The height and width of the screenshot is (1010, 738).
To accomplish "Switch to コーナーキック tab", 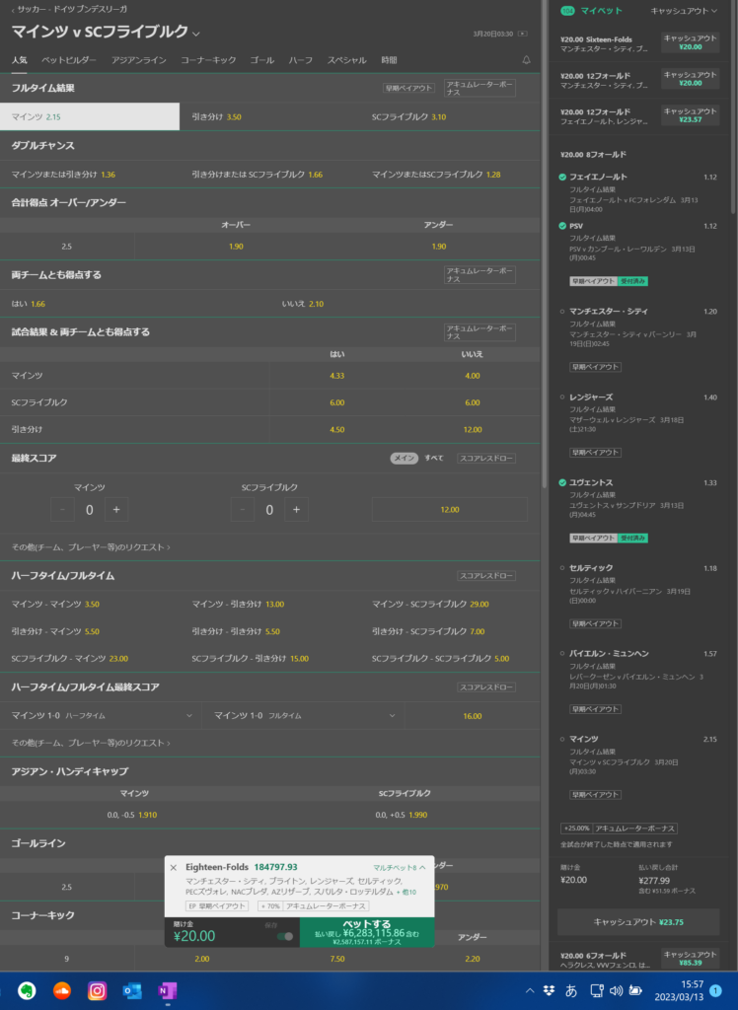I will [x=208, y=60].
